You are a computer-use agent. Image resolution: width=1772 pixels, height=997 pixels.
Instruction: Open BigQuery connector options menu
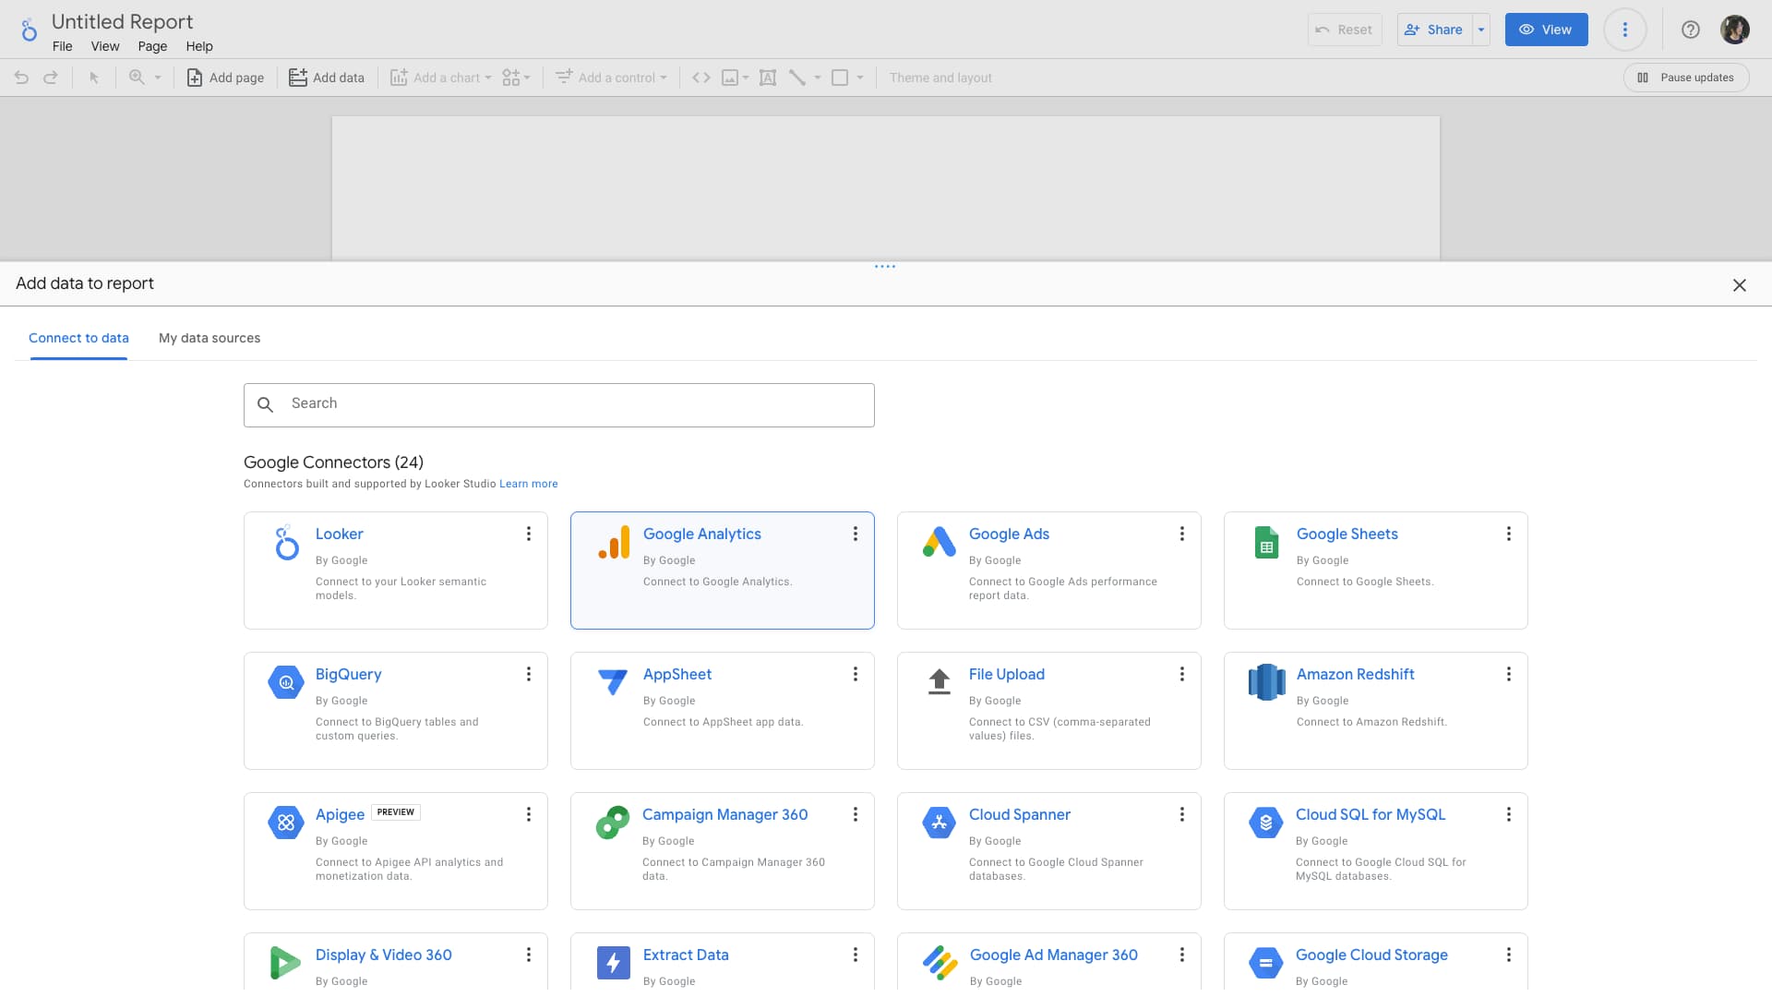(x=529, y=674)
